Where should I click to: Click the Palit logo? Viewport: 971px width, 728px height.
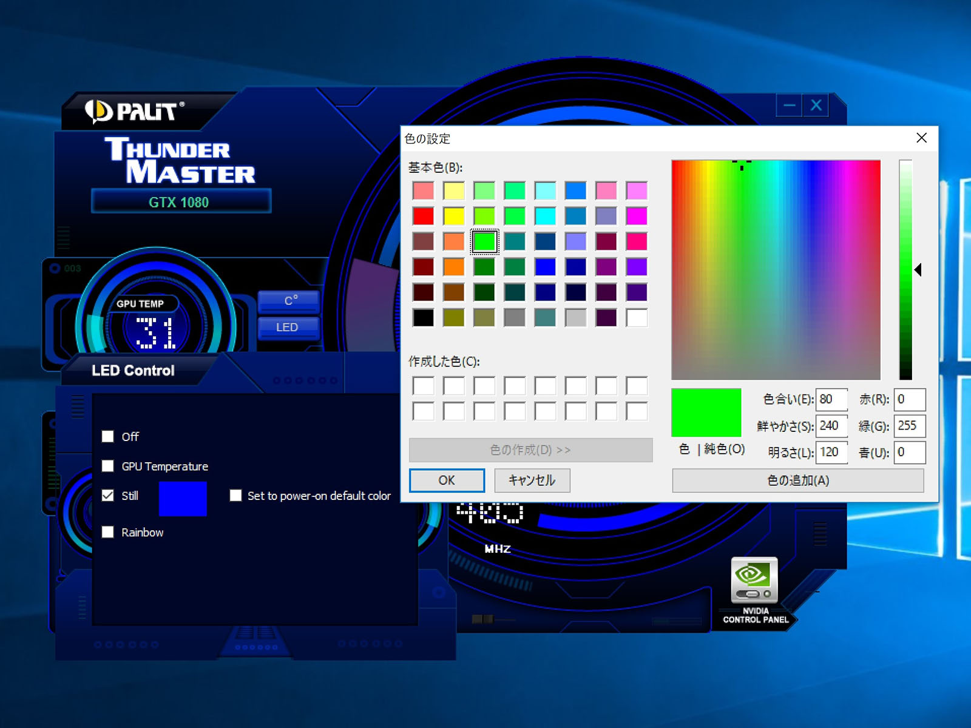tap(134, 111)
